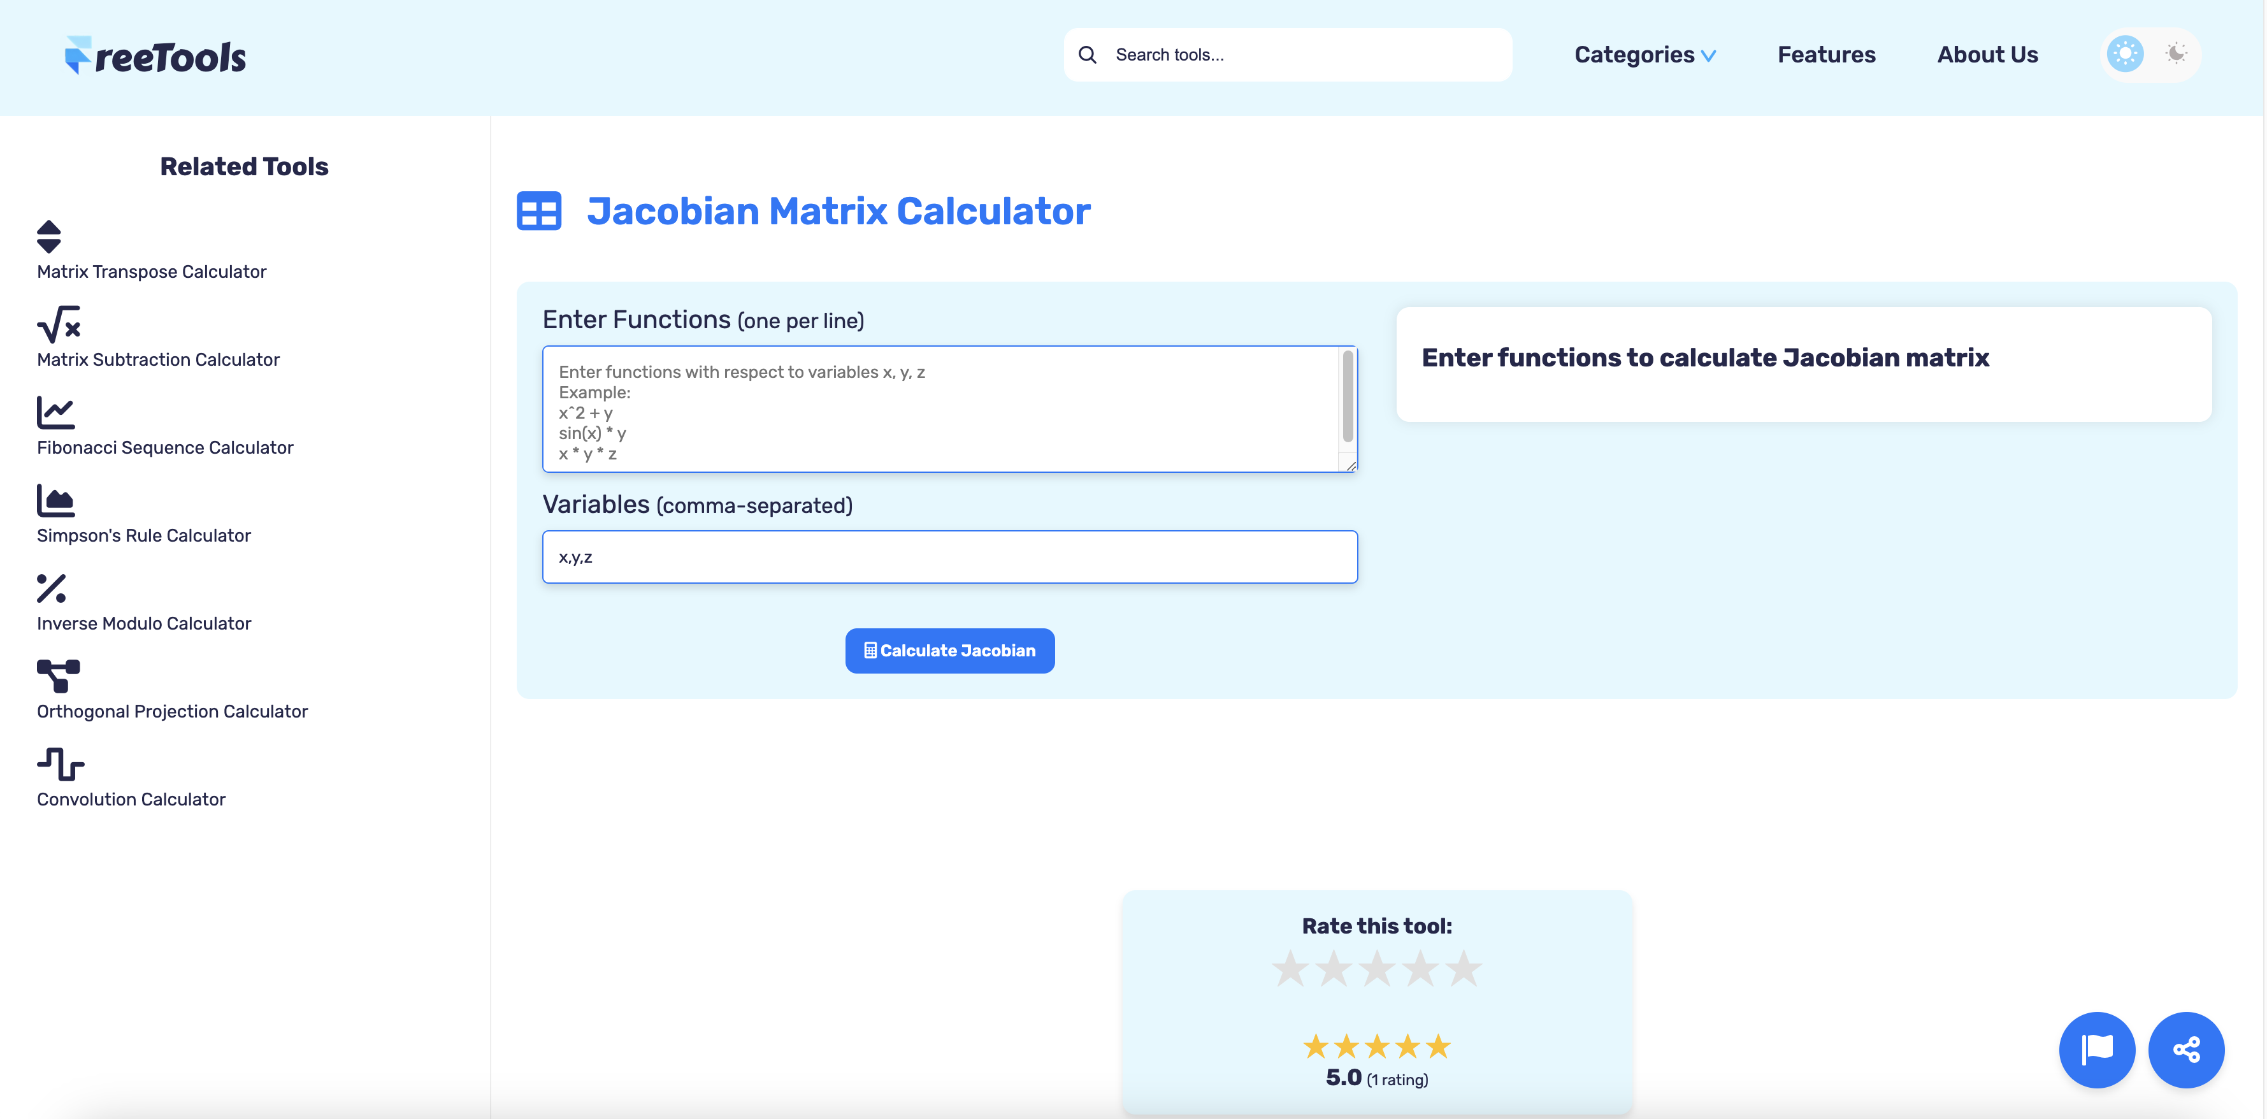Click the FreeTools logo
The image size is (2267, 1119).
155,55
